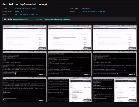This screenshot has height=107, width=139.
Task: Click the 'COMMENT:' label
Action: [8, 19]
